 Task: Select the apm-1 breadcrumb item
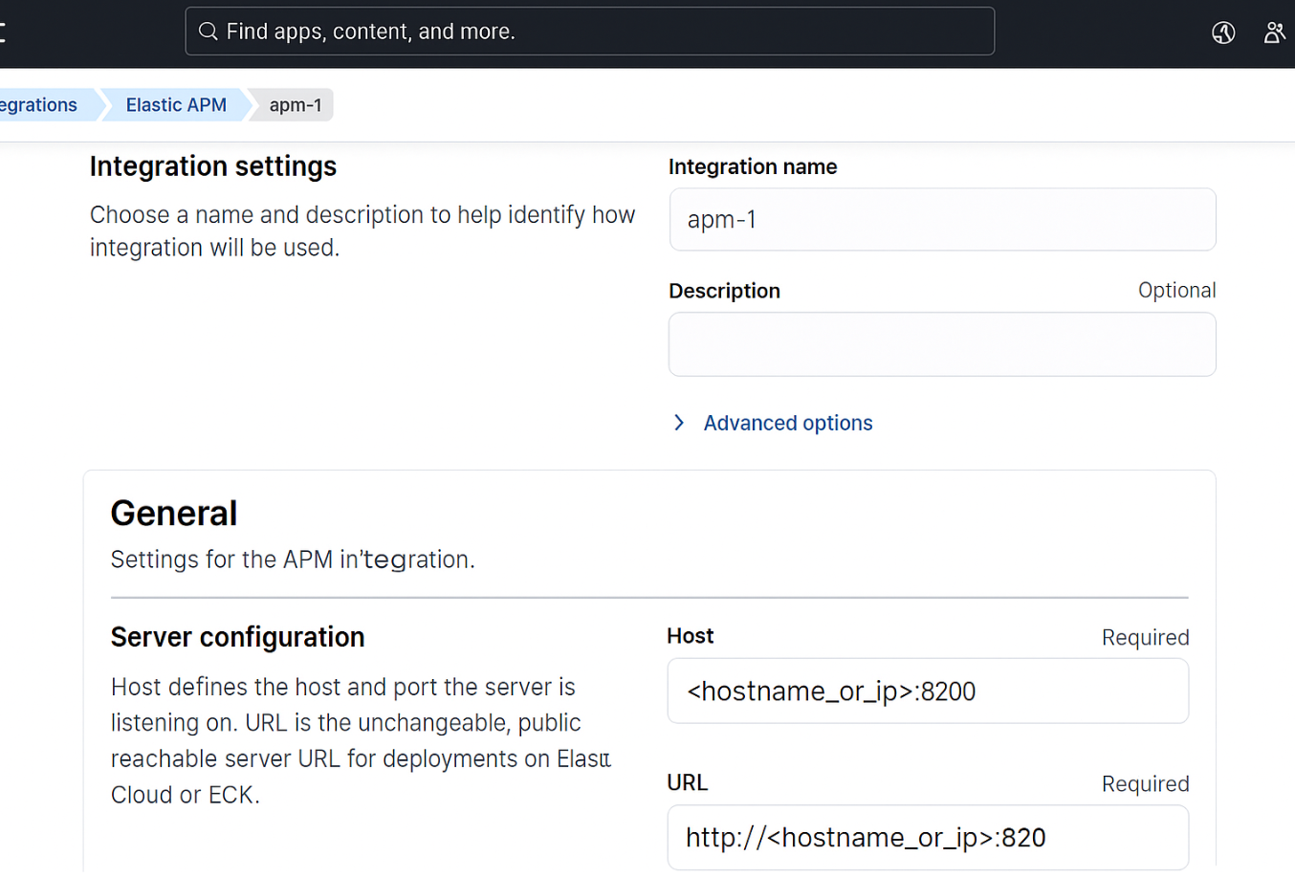coord(295,105)
